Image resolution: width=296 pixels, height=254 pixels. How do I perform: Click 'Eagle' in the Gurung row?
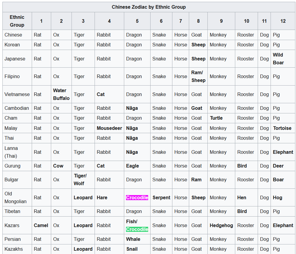coord(133,166)
